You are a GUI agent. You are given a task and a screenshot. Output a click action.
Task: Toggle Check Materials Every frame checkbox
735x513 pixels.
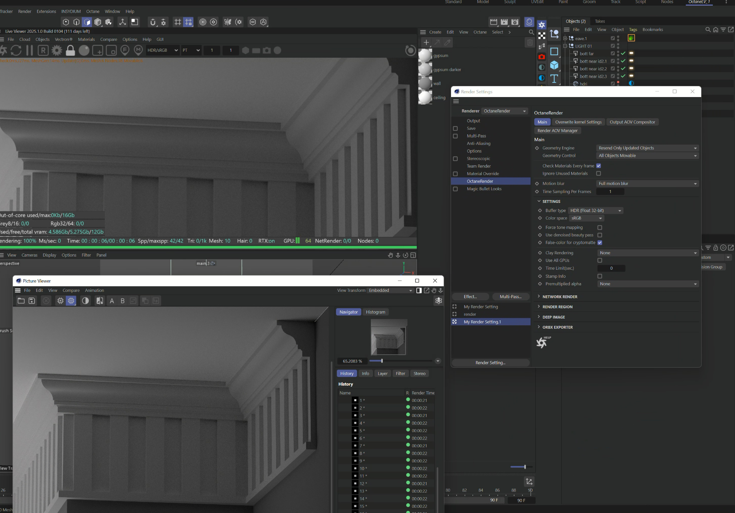(598, 166)
